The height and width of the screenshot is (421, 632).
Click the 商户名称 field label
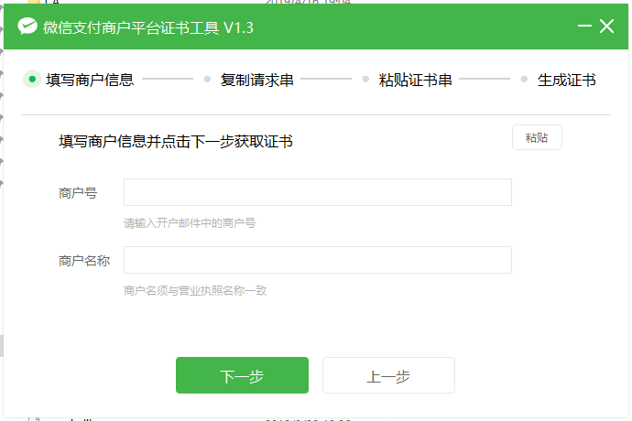click(x=84, y=261)
